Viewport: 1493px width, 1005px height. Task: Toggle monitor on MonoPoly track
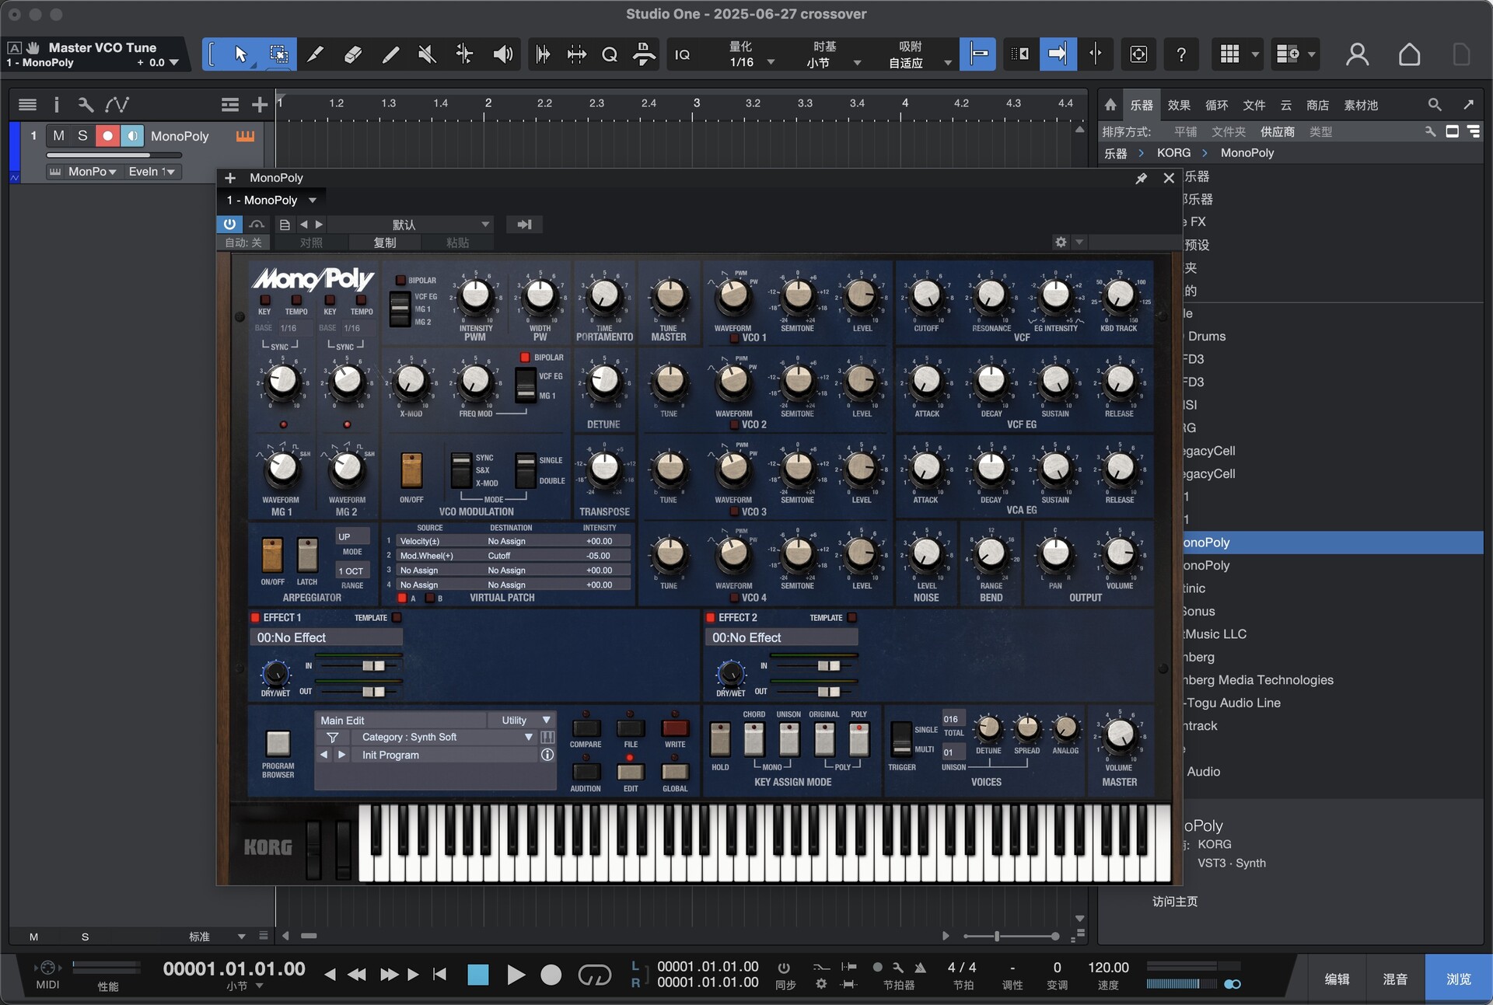[132, 135]
